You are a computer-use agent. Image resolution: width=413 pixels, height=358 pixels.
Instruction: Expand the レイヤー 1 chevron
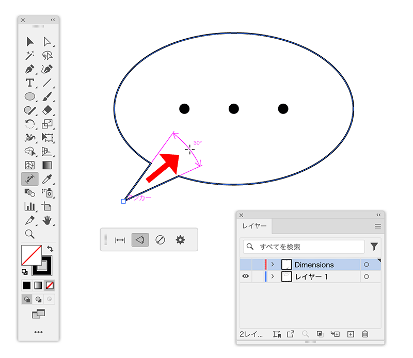coord(273,276)
